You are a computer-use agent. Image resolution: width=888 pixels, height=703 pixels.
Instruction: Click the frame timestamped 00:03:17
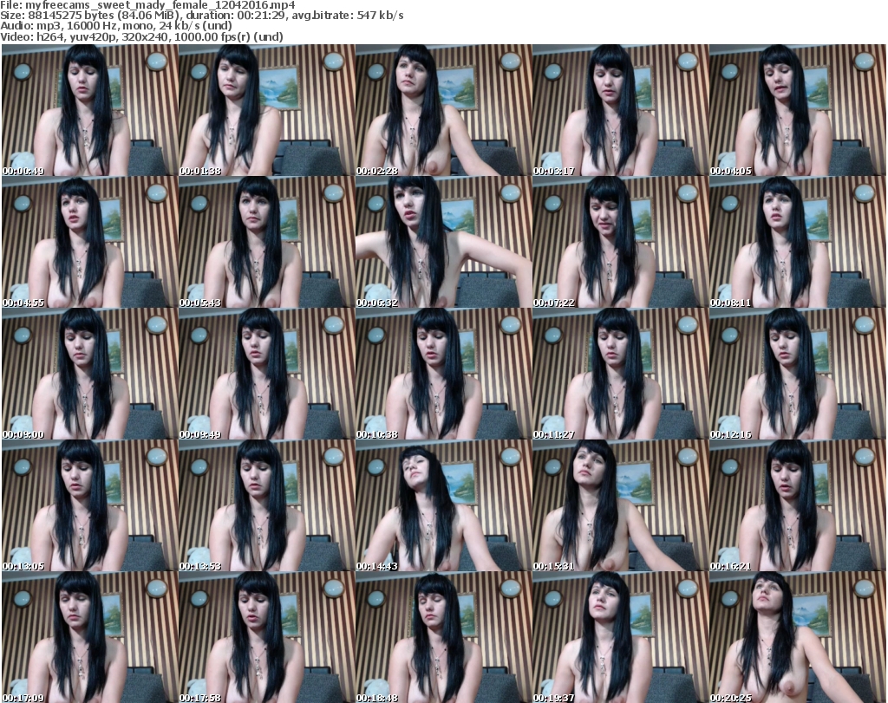pos(620,110)
